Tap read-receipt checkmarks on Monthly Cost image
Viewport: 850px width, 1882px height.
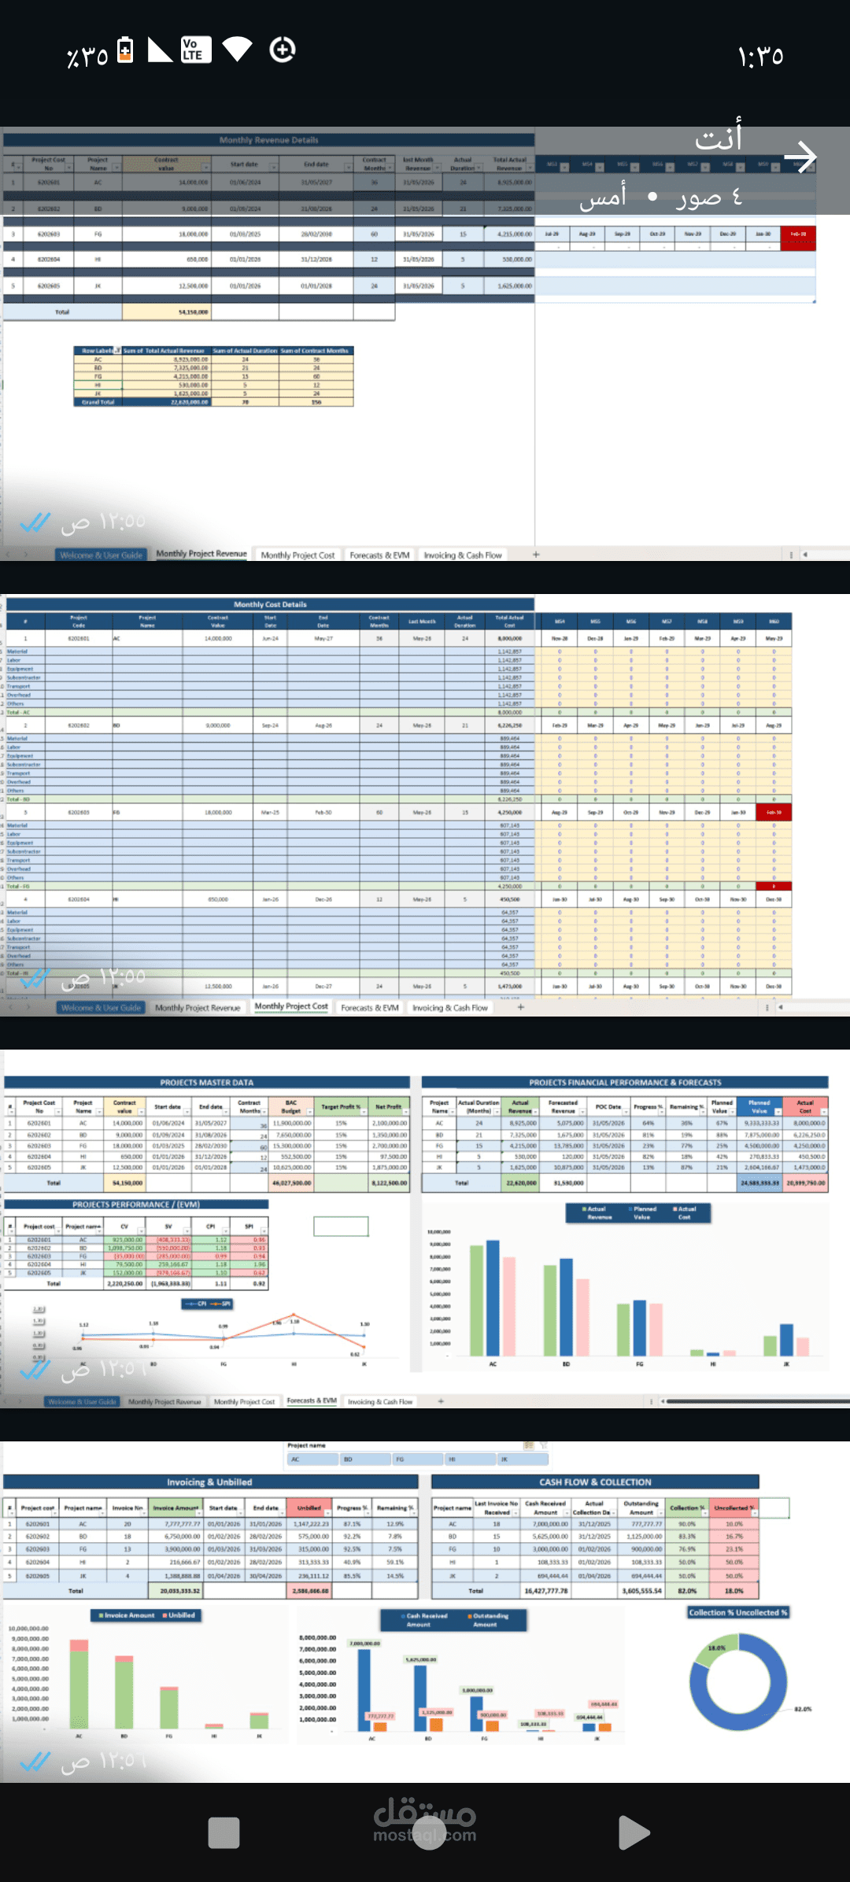point(35,977)
